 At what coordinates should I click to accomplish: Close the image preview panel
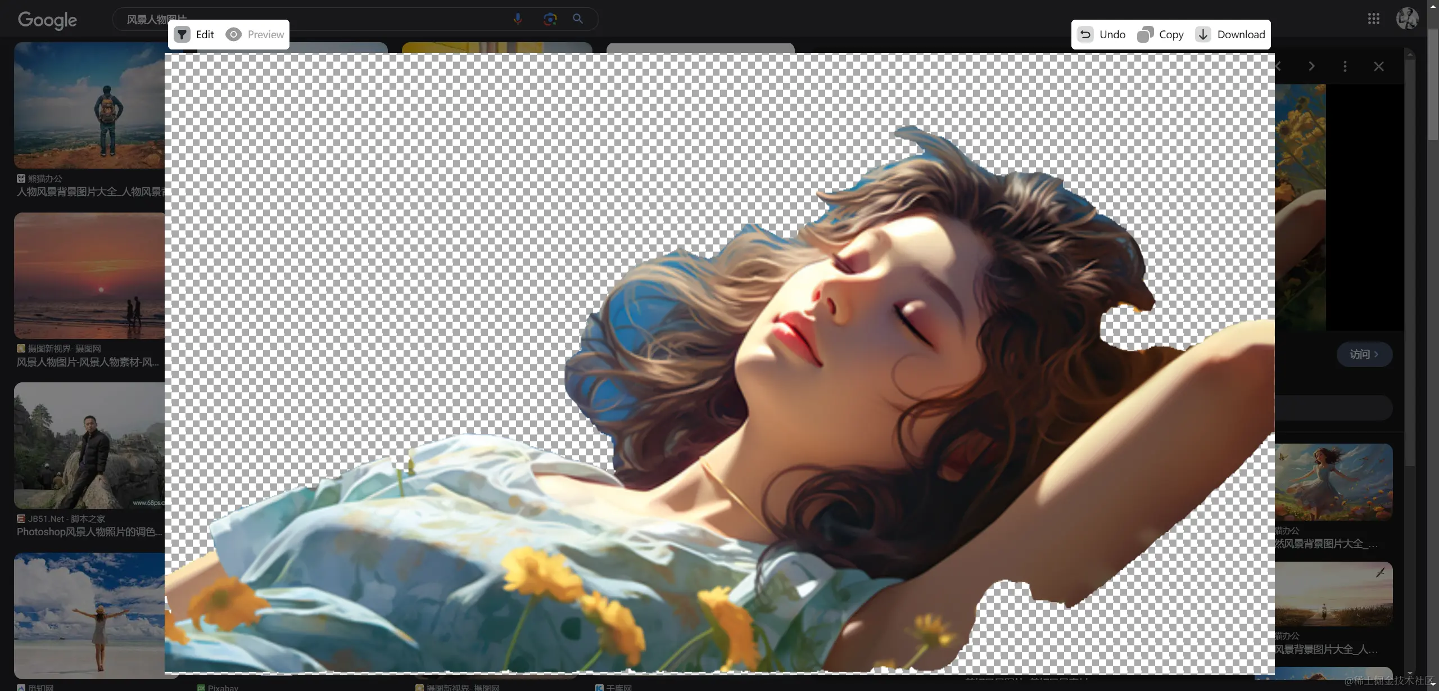tap(1378, 66)
